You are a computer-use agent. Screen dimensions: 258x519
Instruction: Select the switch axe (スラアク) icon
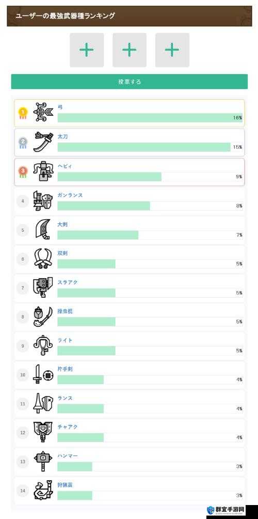(x=43, y=287)
